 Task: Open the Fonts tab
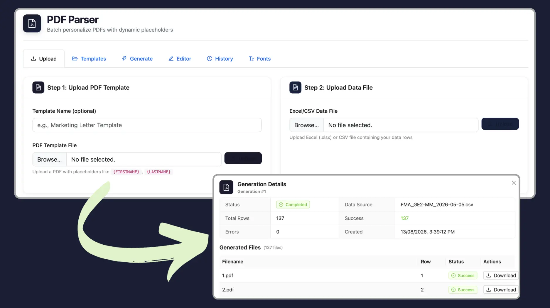point(260,59)
